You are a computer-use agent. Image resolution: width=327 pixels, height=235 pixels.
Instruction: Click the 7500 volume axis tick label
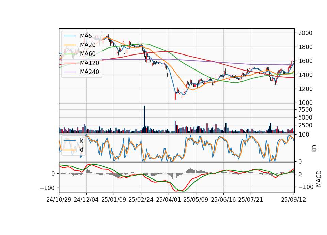point(305,110)
